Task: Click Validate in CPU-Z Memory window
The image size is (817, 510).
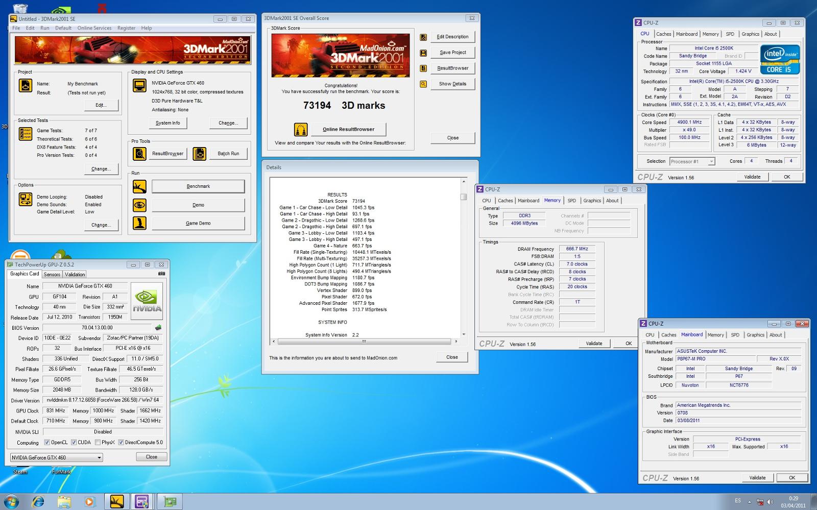Action: (594, 344)
